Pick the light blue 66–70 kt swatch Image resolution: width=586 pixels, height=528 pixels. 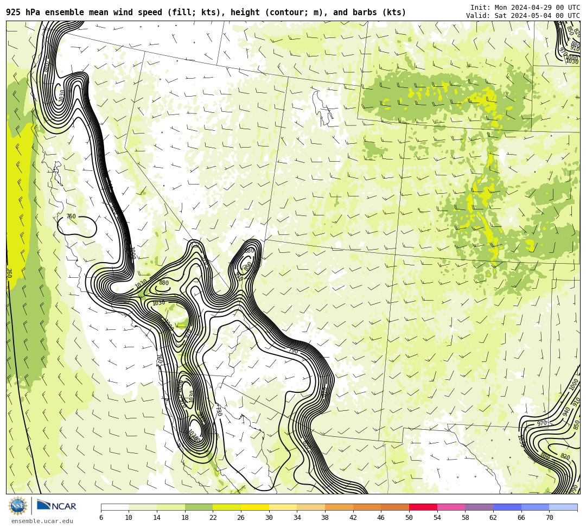(535, 507)
